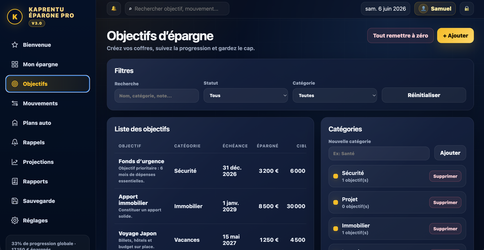
Task: Expand the Catégorie filter dropdown
Action: point(335,95)
